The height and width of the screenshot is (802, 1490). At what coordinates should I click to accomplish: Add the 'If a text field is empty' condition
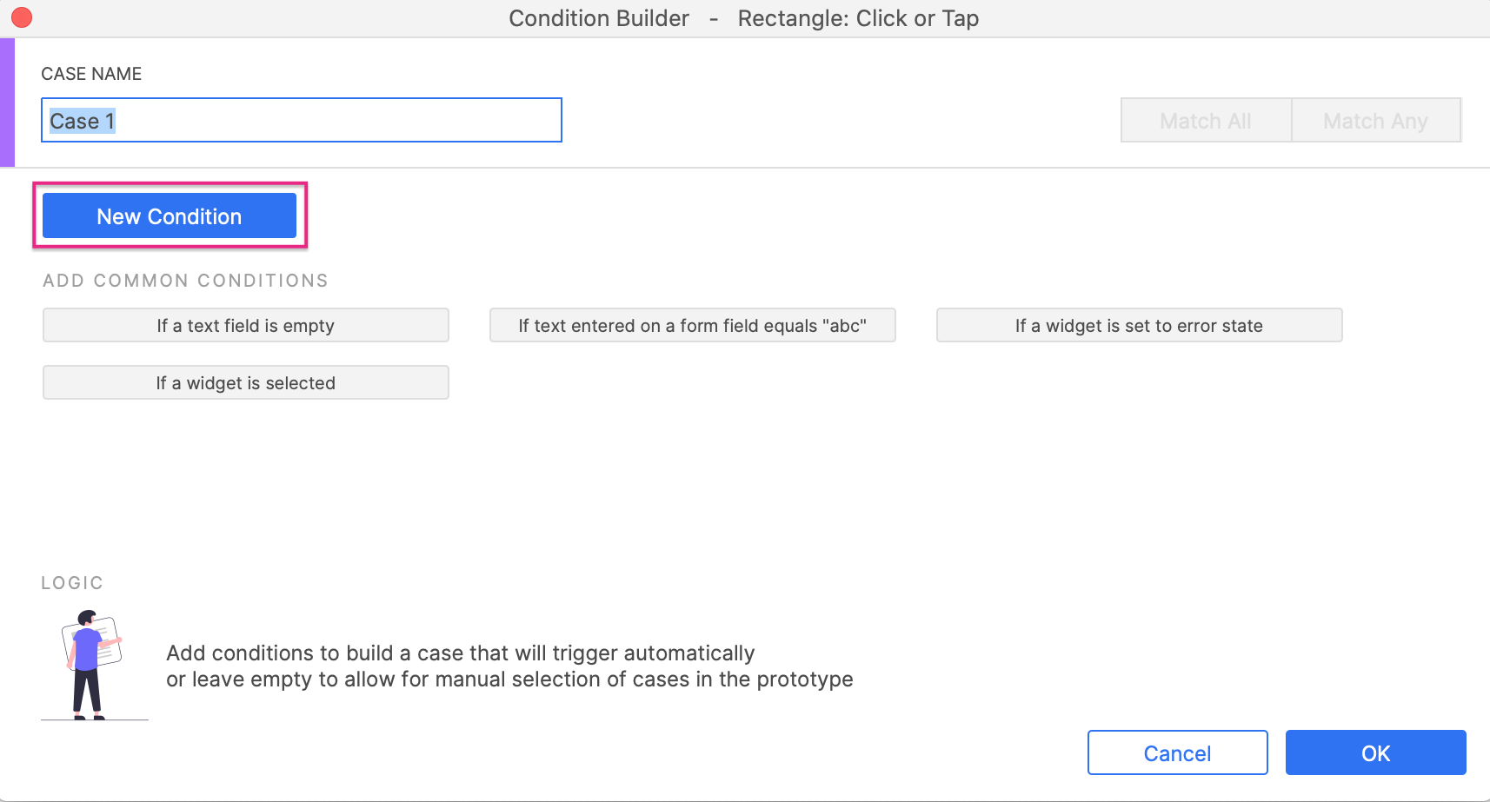click(x=245, y=326)
